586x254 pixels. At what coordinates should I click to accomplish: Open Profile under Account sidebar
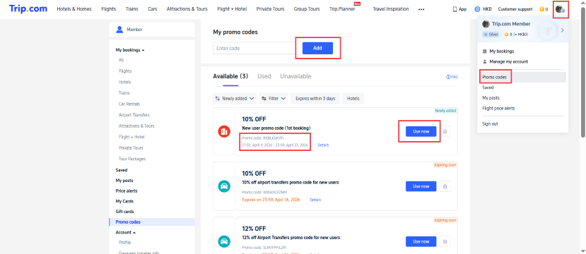point(125,243)
